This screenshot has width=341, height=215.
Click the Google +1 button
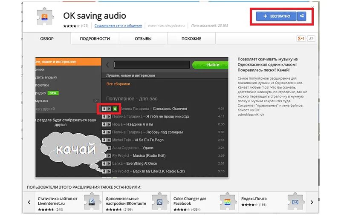click(x=301, y=39)
